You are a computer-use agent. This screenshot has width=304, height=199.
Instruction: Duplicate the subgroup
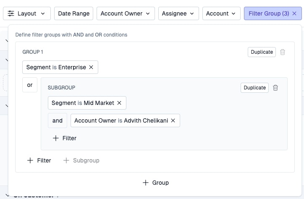254,88
